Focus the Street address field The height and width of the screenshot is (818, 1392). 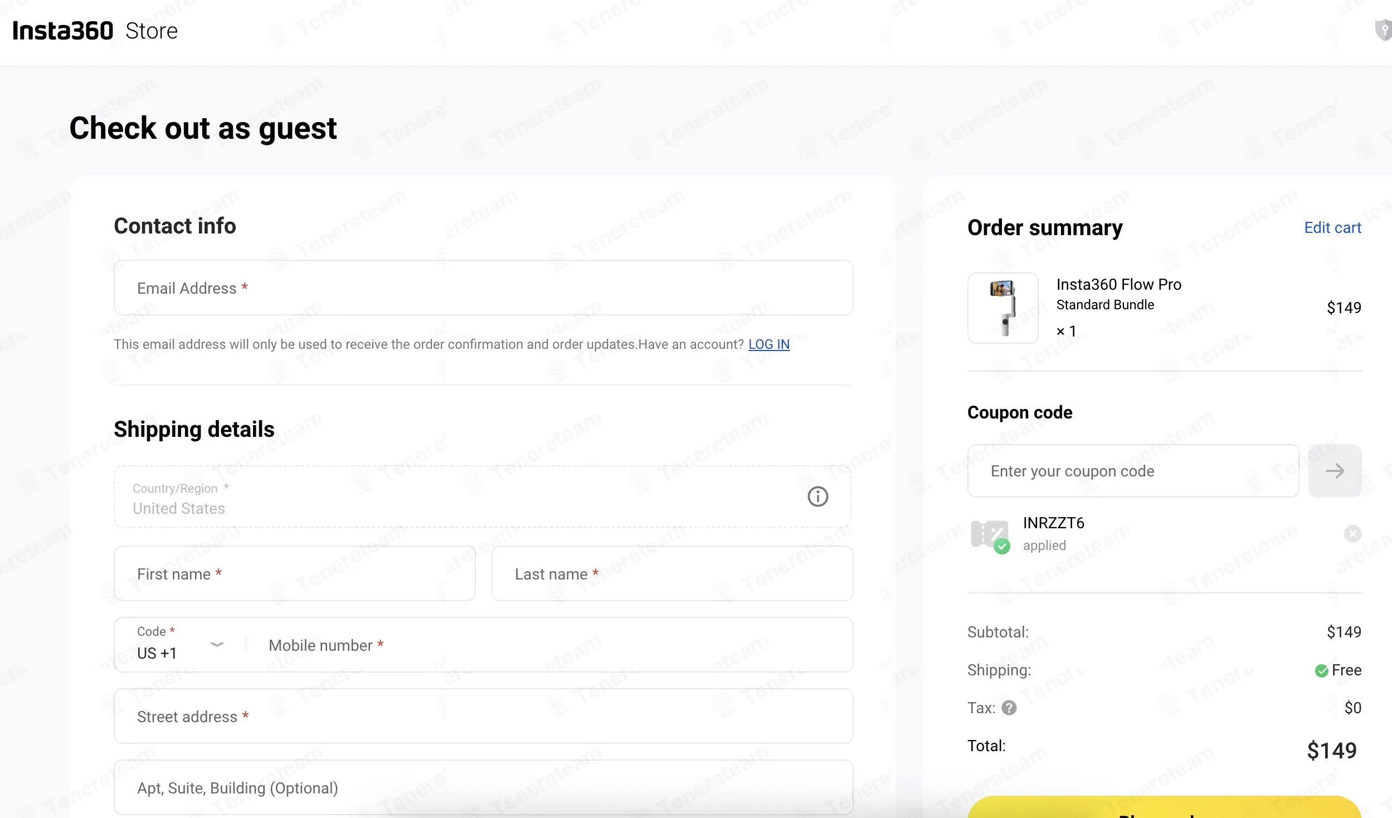click(x=483, y=716)
